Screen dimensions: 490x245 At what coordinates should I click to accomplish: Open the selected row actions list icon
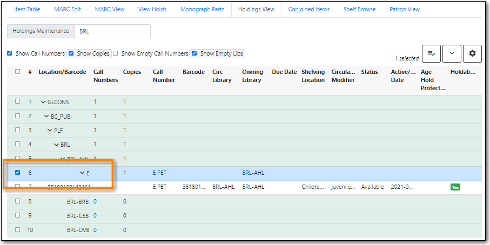tap(431, 53)
